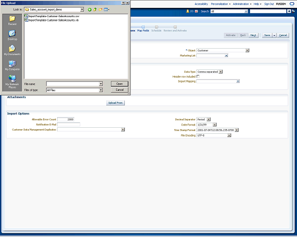Click the Oracle logo icon

click(292, 4)
